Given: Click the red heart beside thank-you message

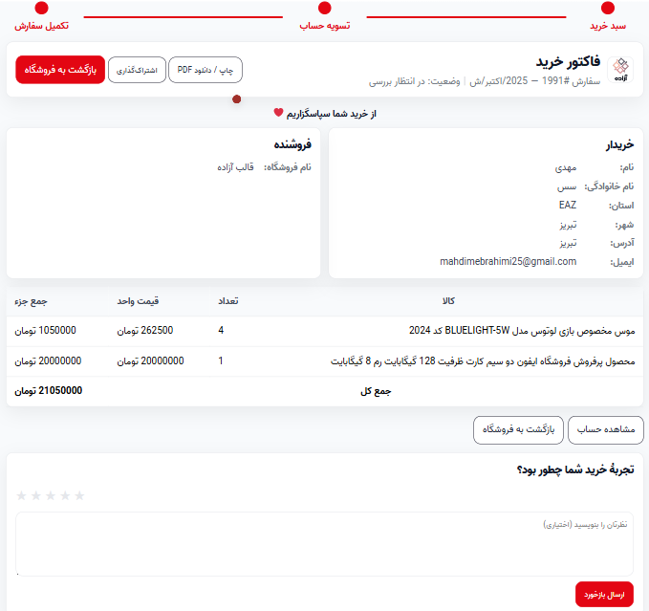Looking at the screenshot, I should tap(279, 113).
